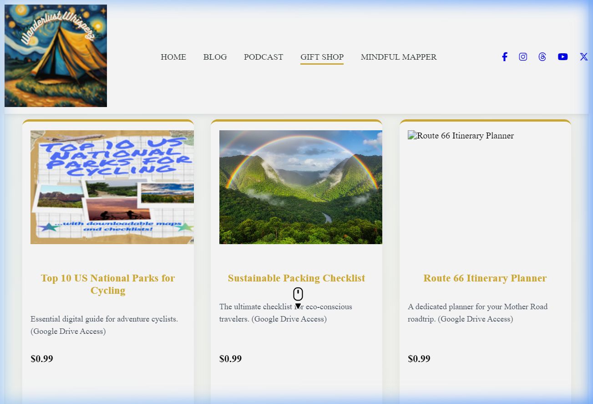593x404 pixels.
Task: Open Top 10 US National Parks title
Action: tap(108, 284)
